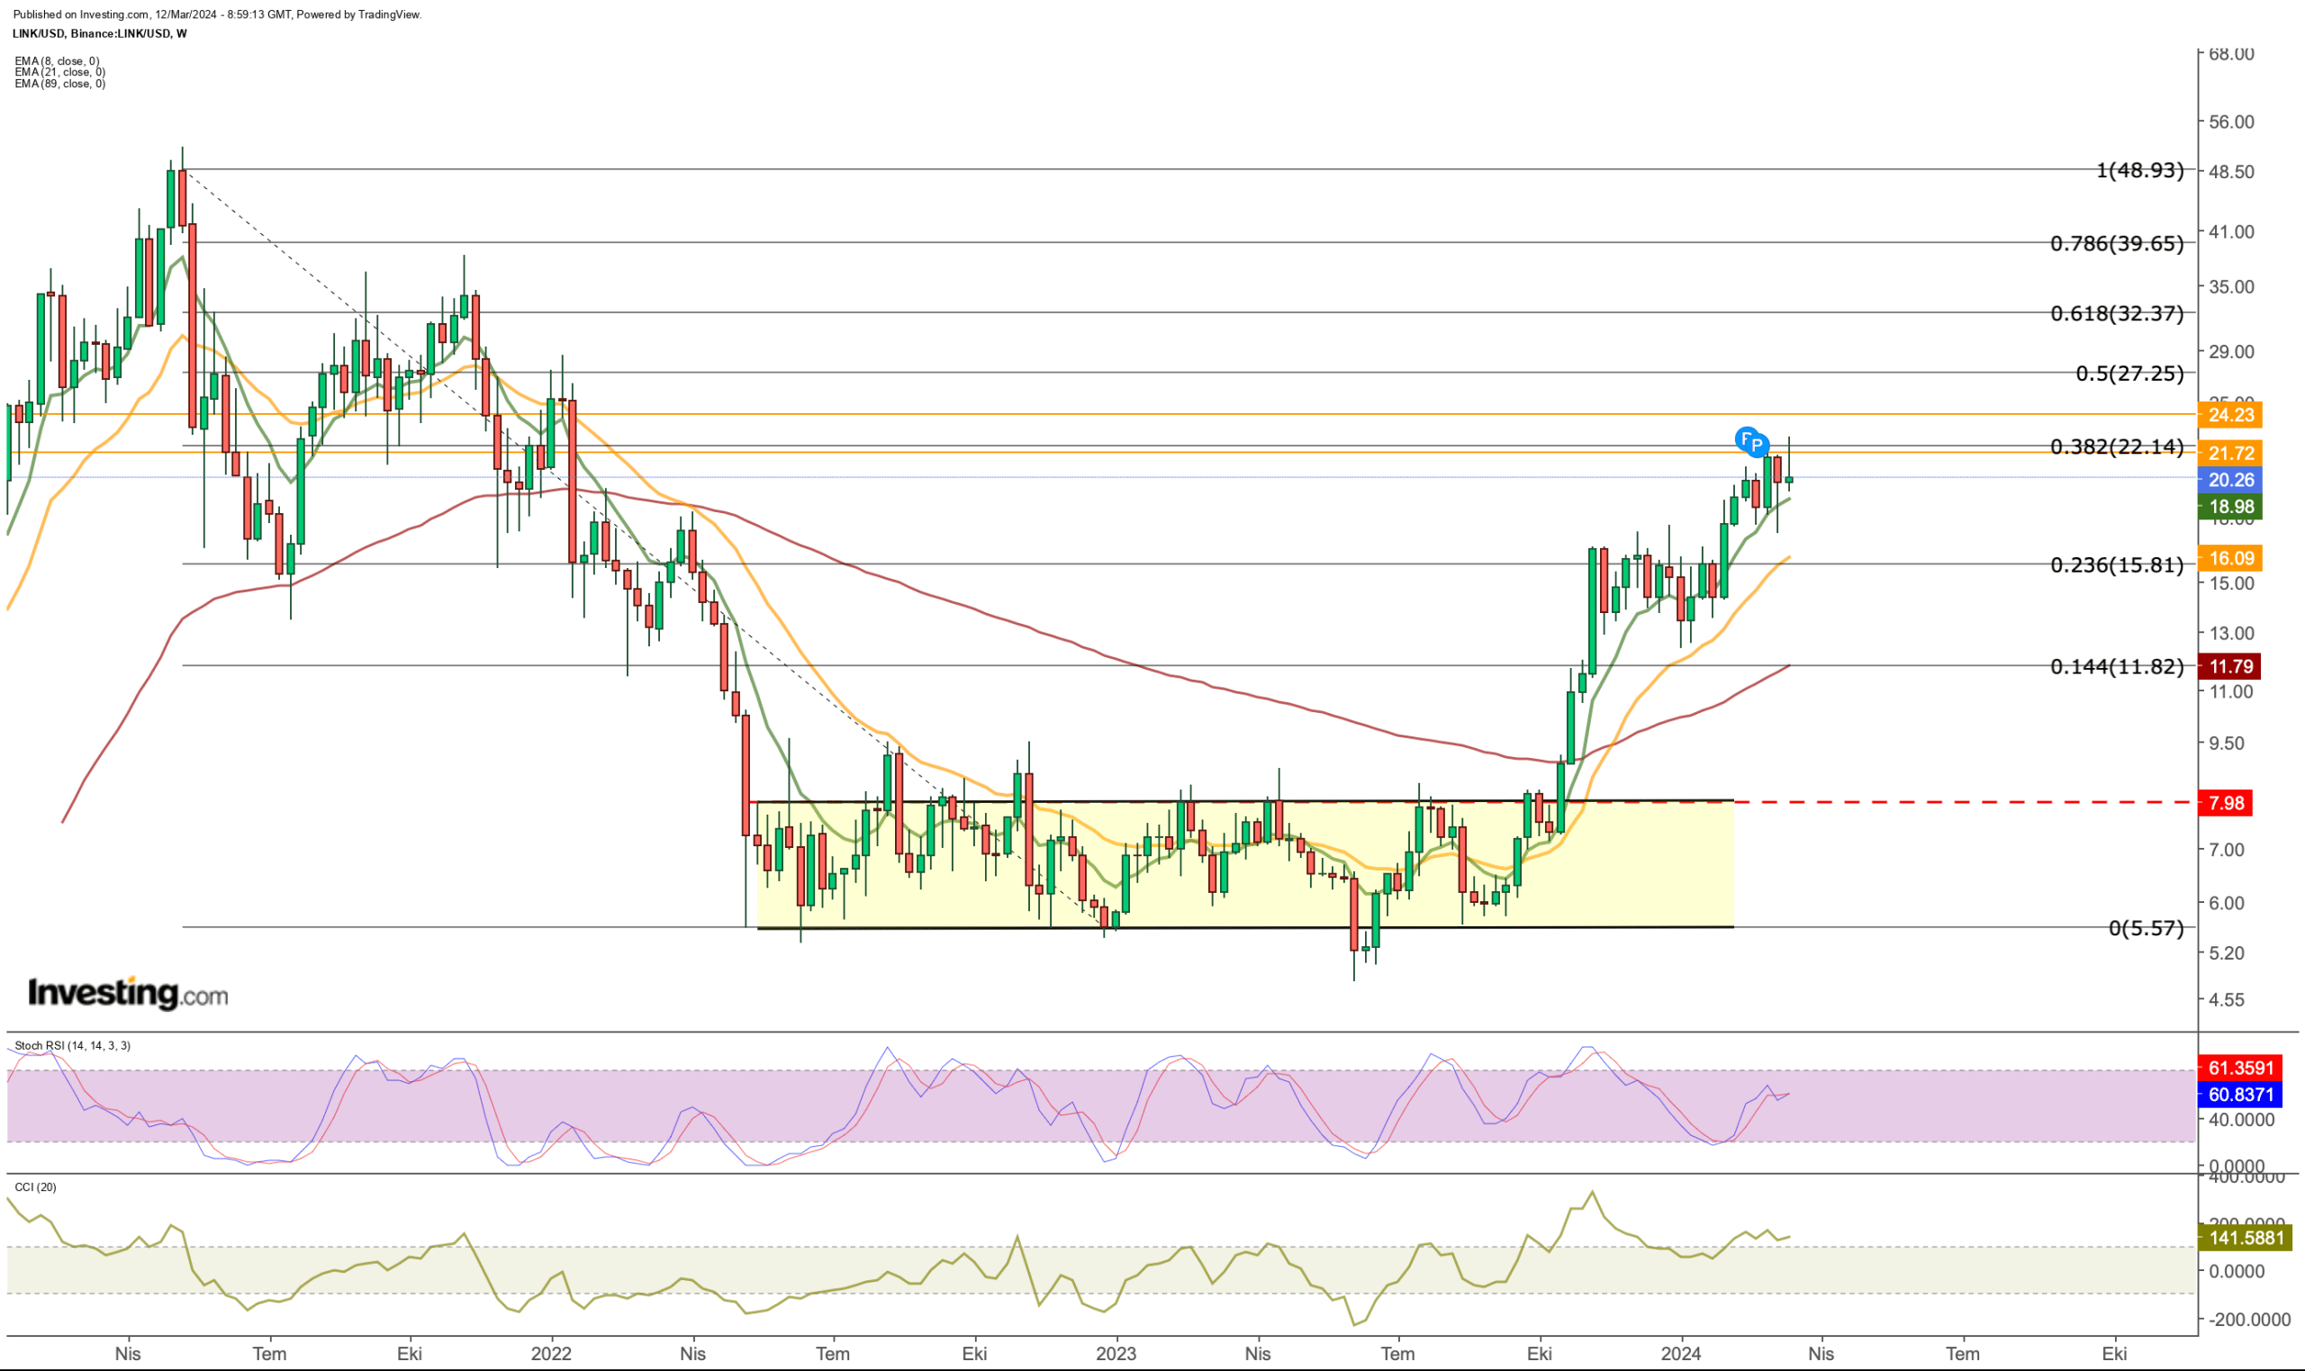Click the 24.23 orange price tag

pos(2231,415)
